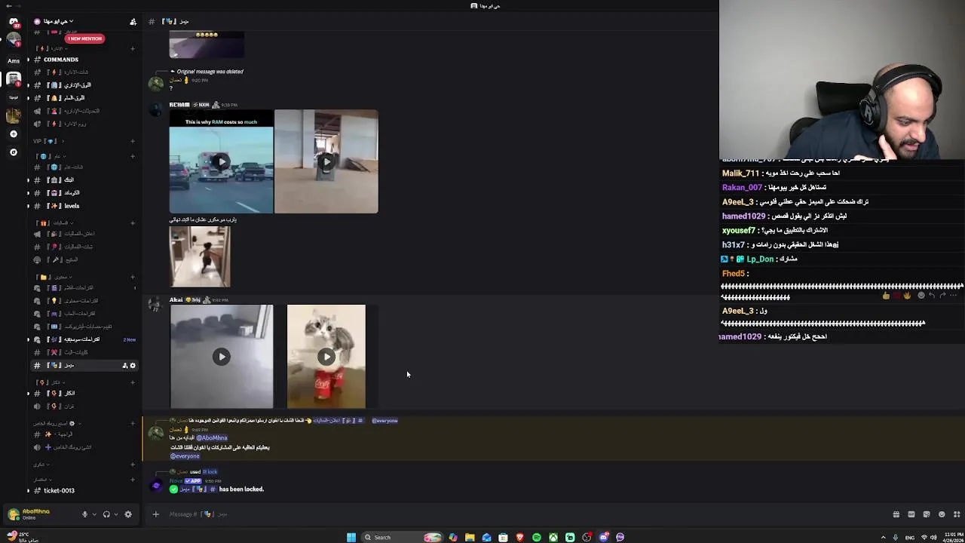Viewport: 965px width, 543px height.
Task: Click the lock slash command link
Action: (210, 471)
